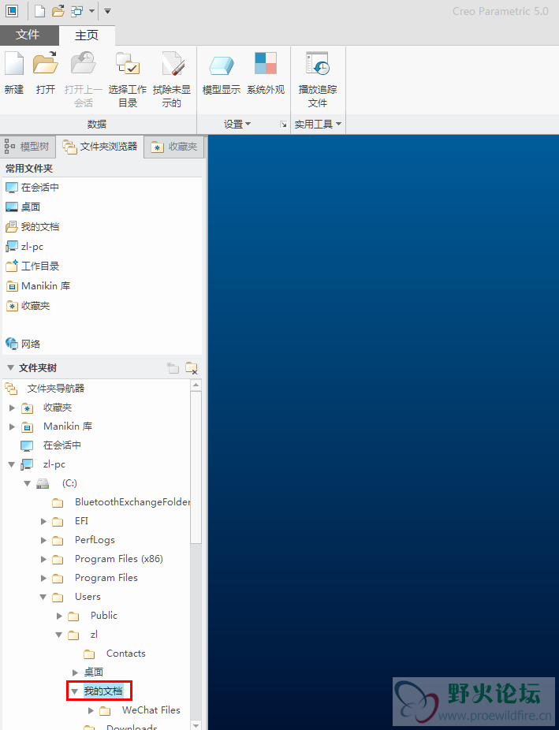The image size is (559, 730).
Task: Expand the PerfLogs folder node
Action: coord(43,541)
